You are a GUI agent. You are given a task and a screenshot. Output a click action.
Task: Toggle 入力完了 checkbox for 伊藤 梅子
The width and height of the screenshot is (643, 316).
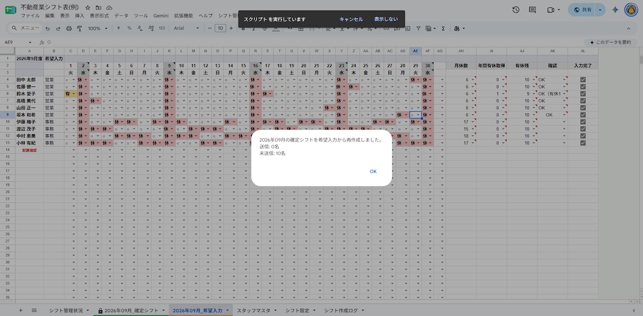click(583, 122)
